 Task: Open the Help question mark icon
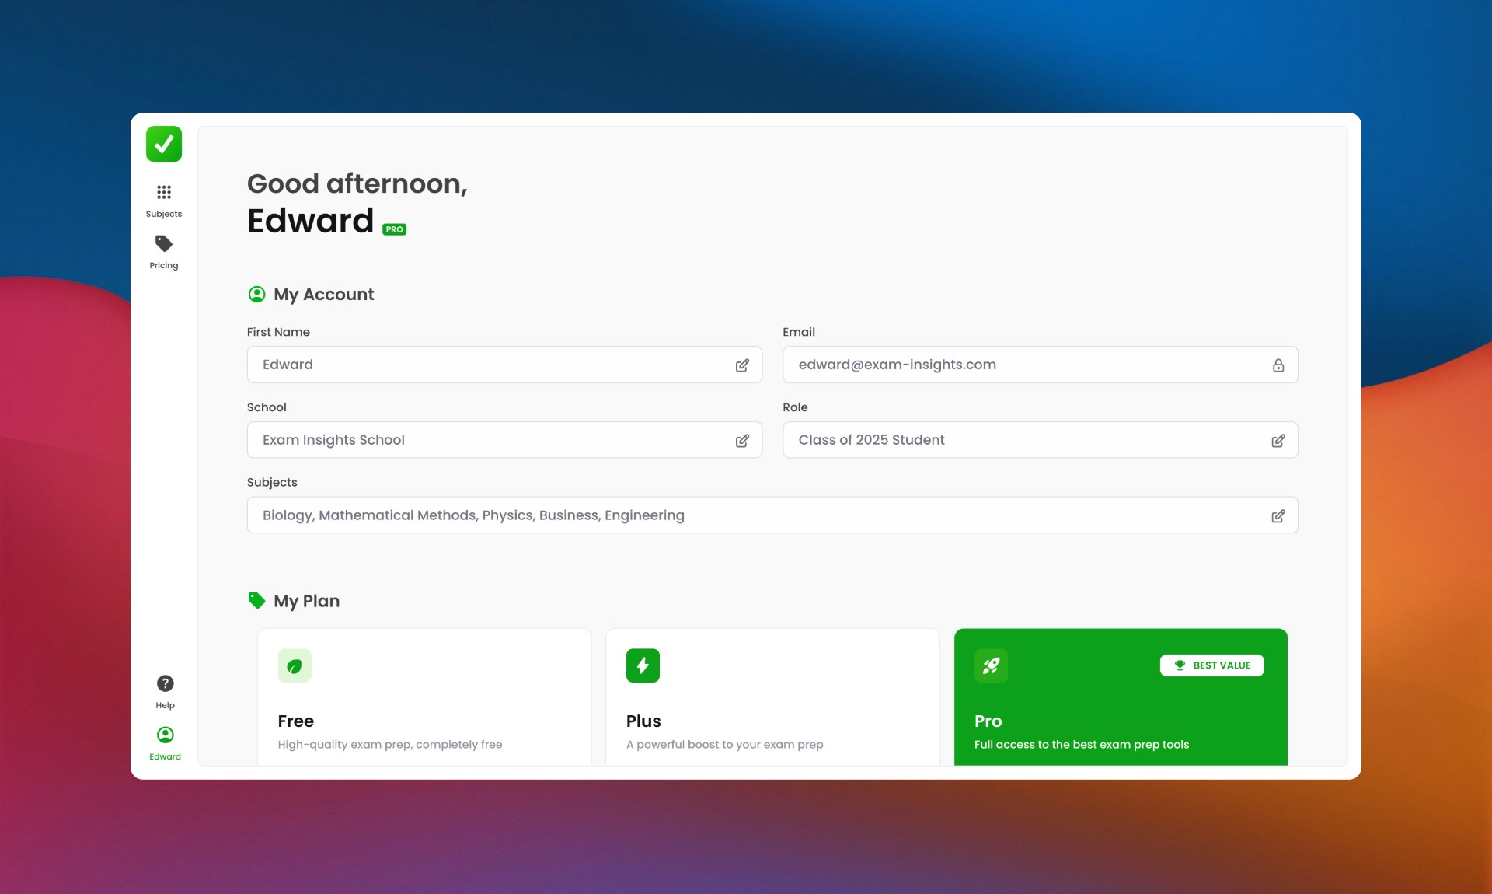coord(165,683)
